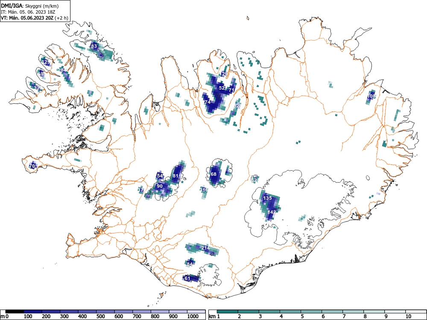The height and width of the screenshot is (320, 427).
Task: Click the visibility value 81 on the map
Action: click(x=175, y=176)
